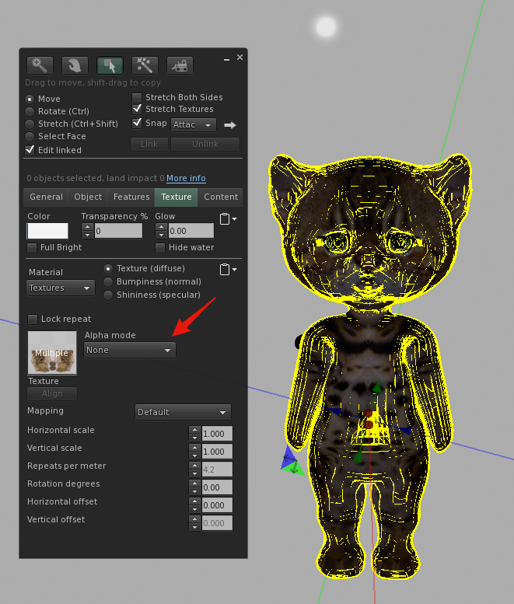Click the snap options arrow icon

pos(230,125)
